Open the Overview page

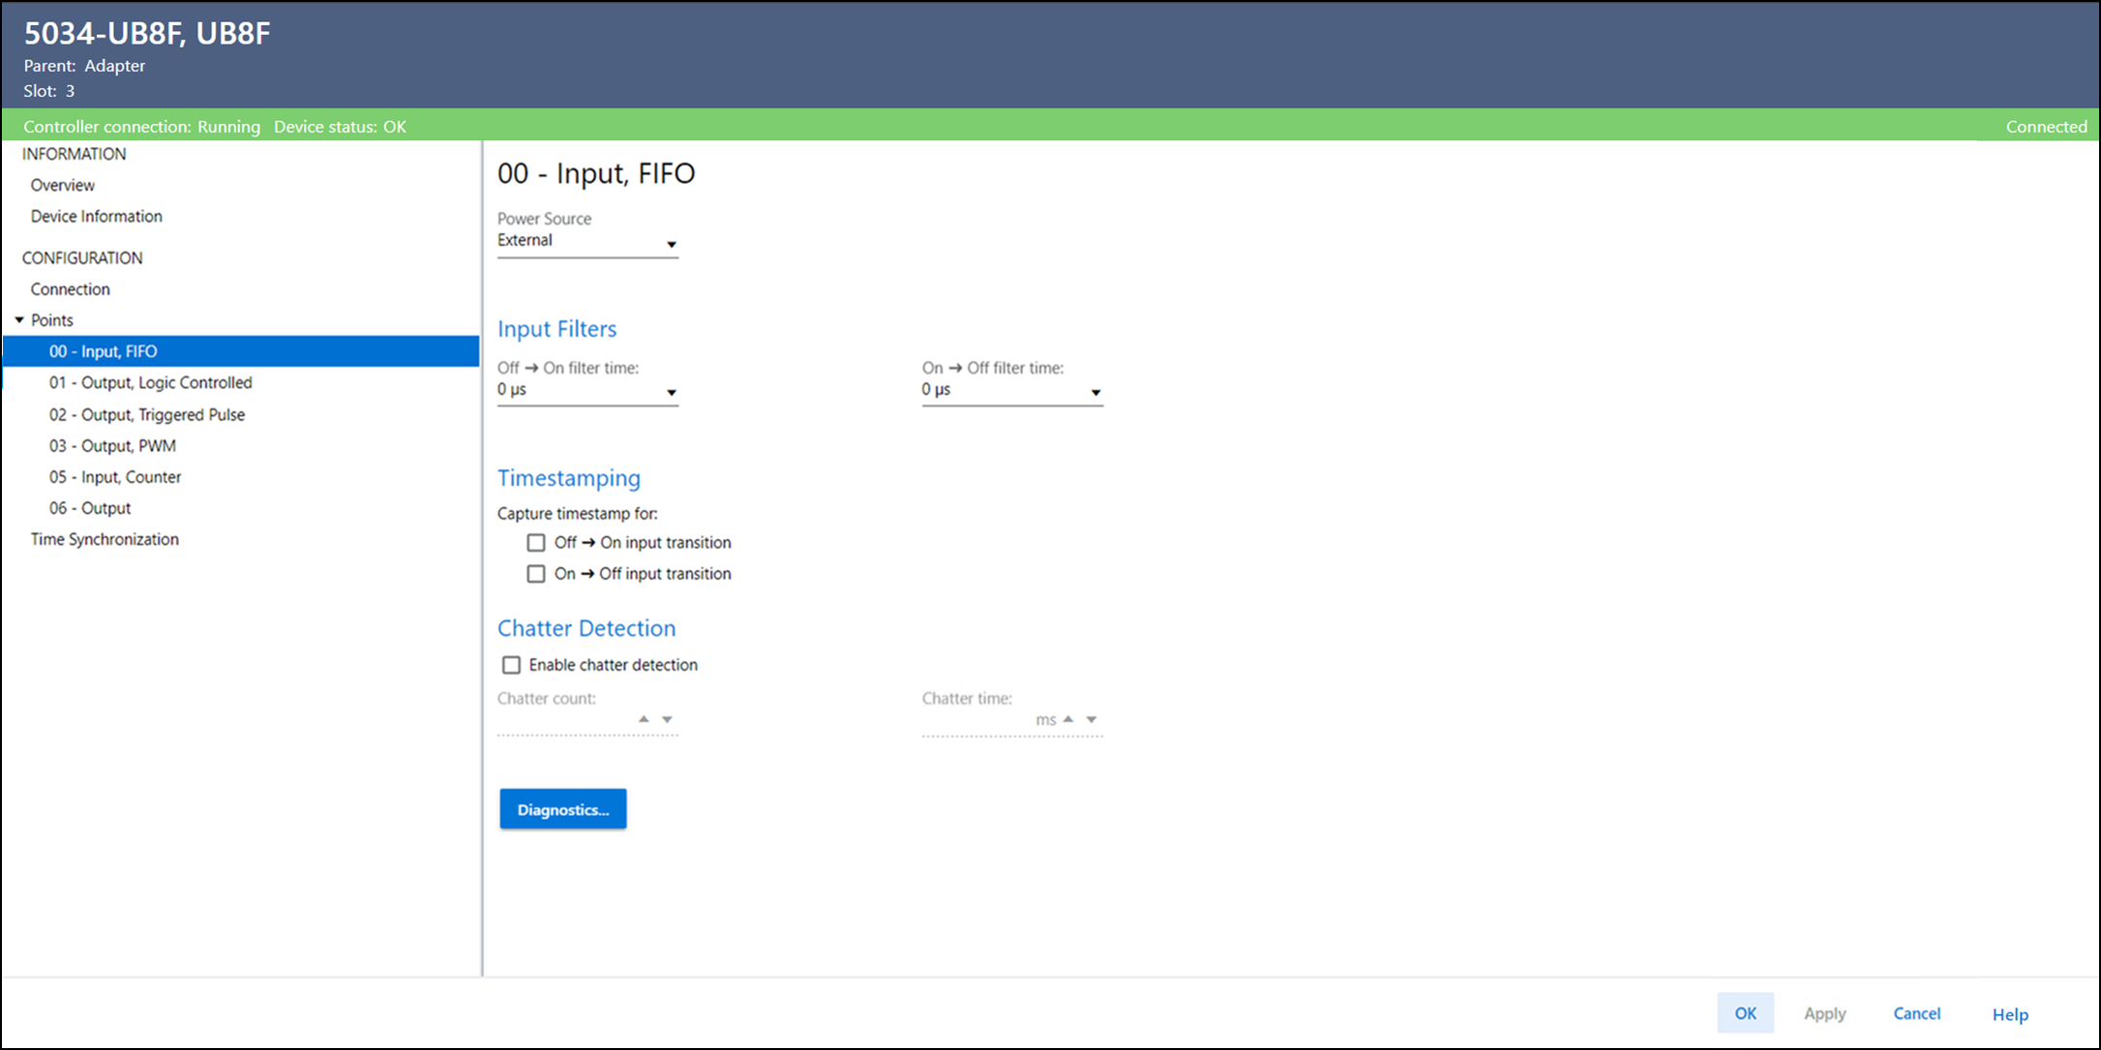62,185
